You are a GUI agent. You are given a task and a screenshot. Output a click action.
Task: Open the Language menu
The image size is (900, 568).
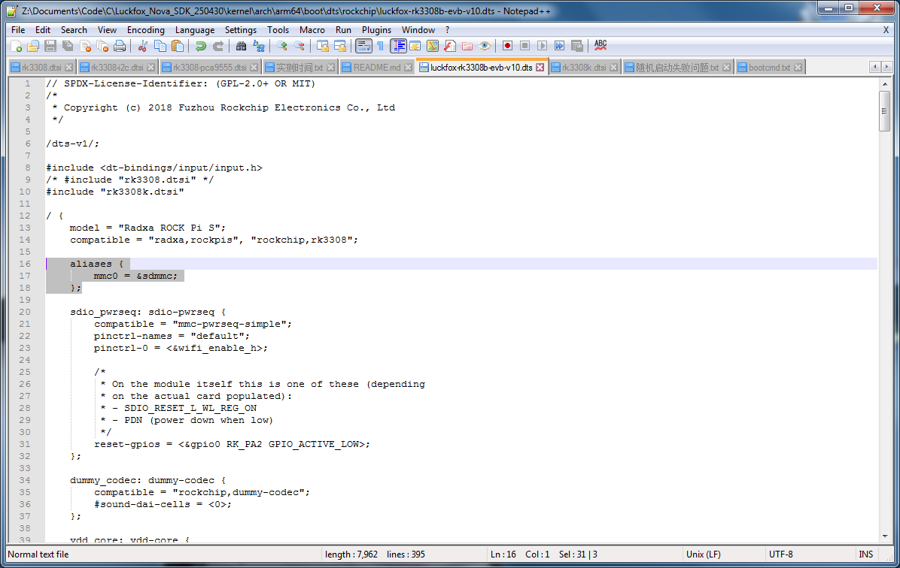pos(195,30)
